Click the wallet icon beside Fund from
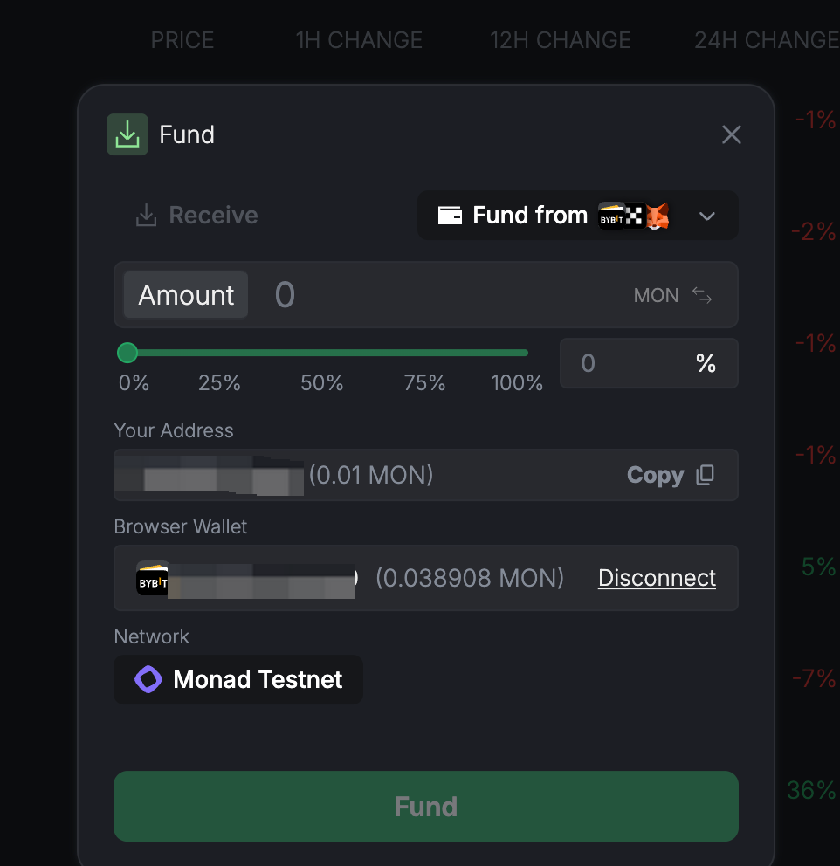Image resolution: width=840 pixels, height=866 pixels. point(450,216)
